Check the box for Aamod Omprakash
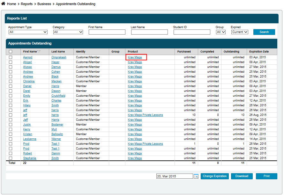284x195 pixels. tap(11, 57)
